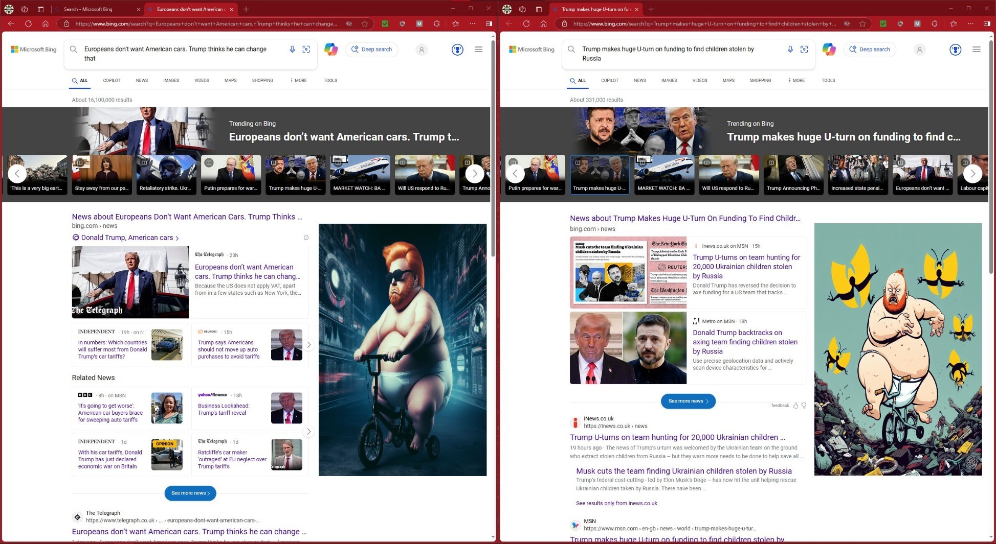The height and width of the screenshot is (544, 996).
Task: Open visual search camera icon in left window
Action: point(306,50)
